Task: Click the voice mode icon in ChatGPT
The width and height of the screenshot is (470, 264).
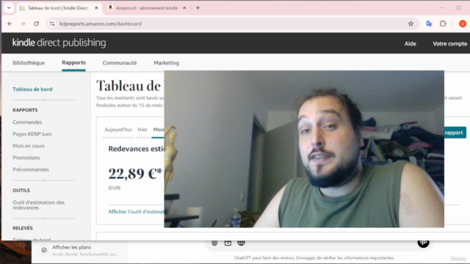Action: [x=423, y=243]
